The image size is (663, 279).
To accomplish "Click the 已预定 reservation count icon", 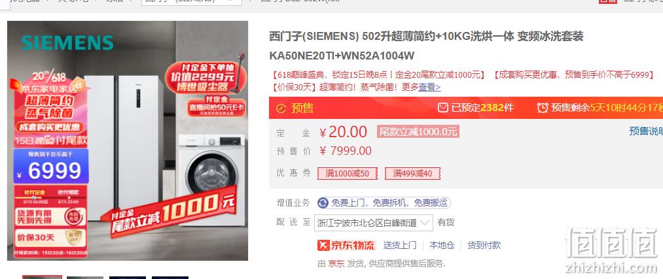I will click(442, 108).
